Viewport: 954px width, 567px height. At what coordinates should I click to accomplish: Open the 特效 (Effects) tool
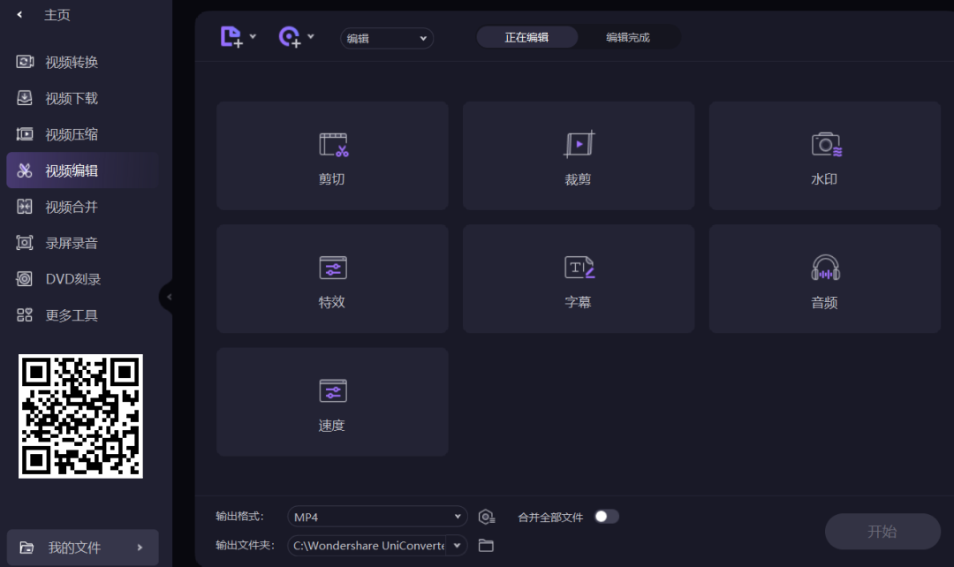coord(331,279)
